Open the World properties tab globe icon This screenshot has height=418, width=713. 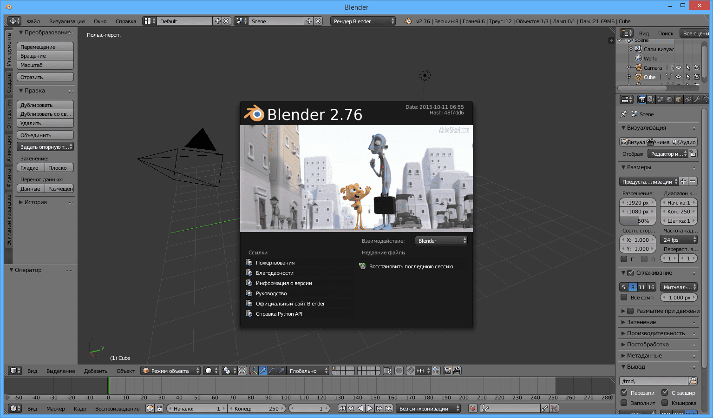pos(669,100)
